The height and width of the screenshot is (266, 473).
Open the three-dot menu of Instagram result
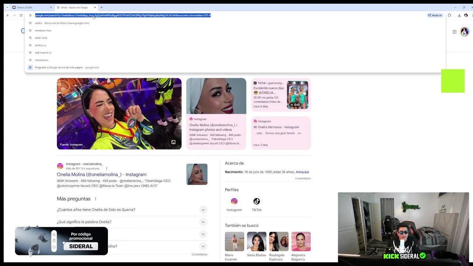(106, 168)
